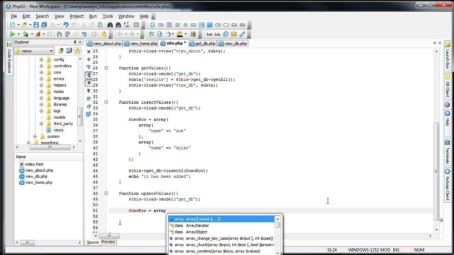Open the NuSoap Client side panel

click(447, 185)
